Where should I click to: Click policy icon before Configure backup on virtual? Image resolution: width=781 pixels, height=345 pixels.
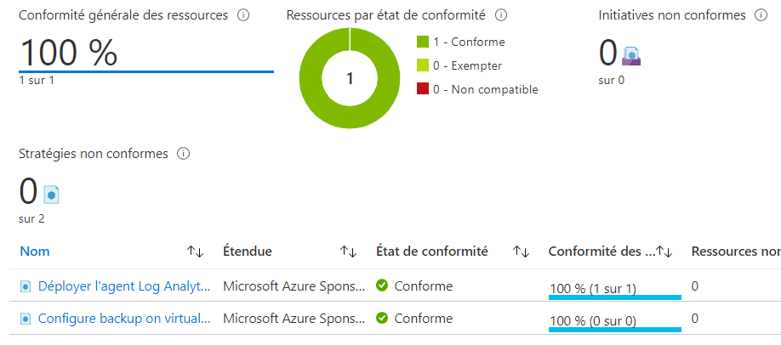coord(26,319)
